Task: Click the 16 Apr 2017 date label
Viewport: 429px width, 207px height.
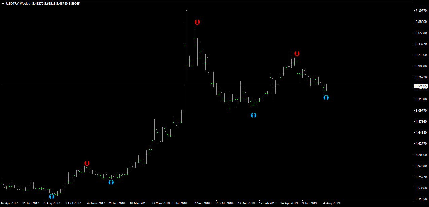Action: pos(9,203)
